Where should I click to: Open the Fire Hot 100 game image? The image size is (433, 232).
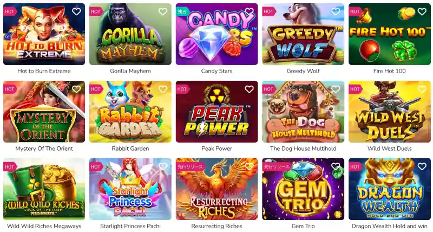[x=389, y=34]
